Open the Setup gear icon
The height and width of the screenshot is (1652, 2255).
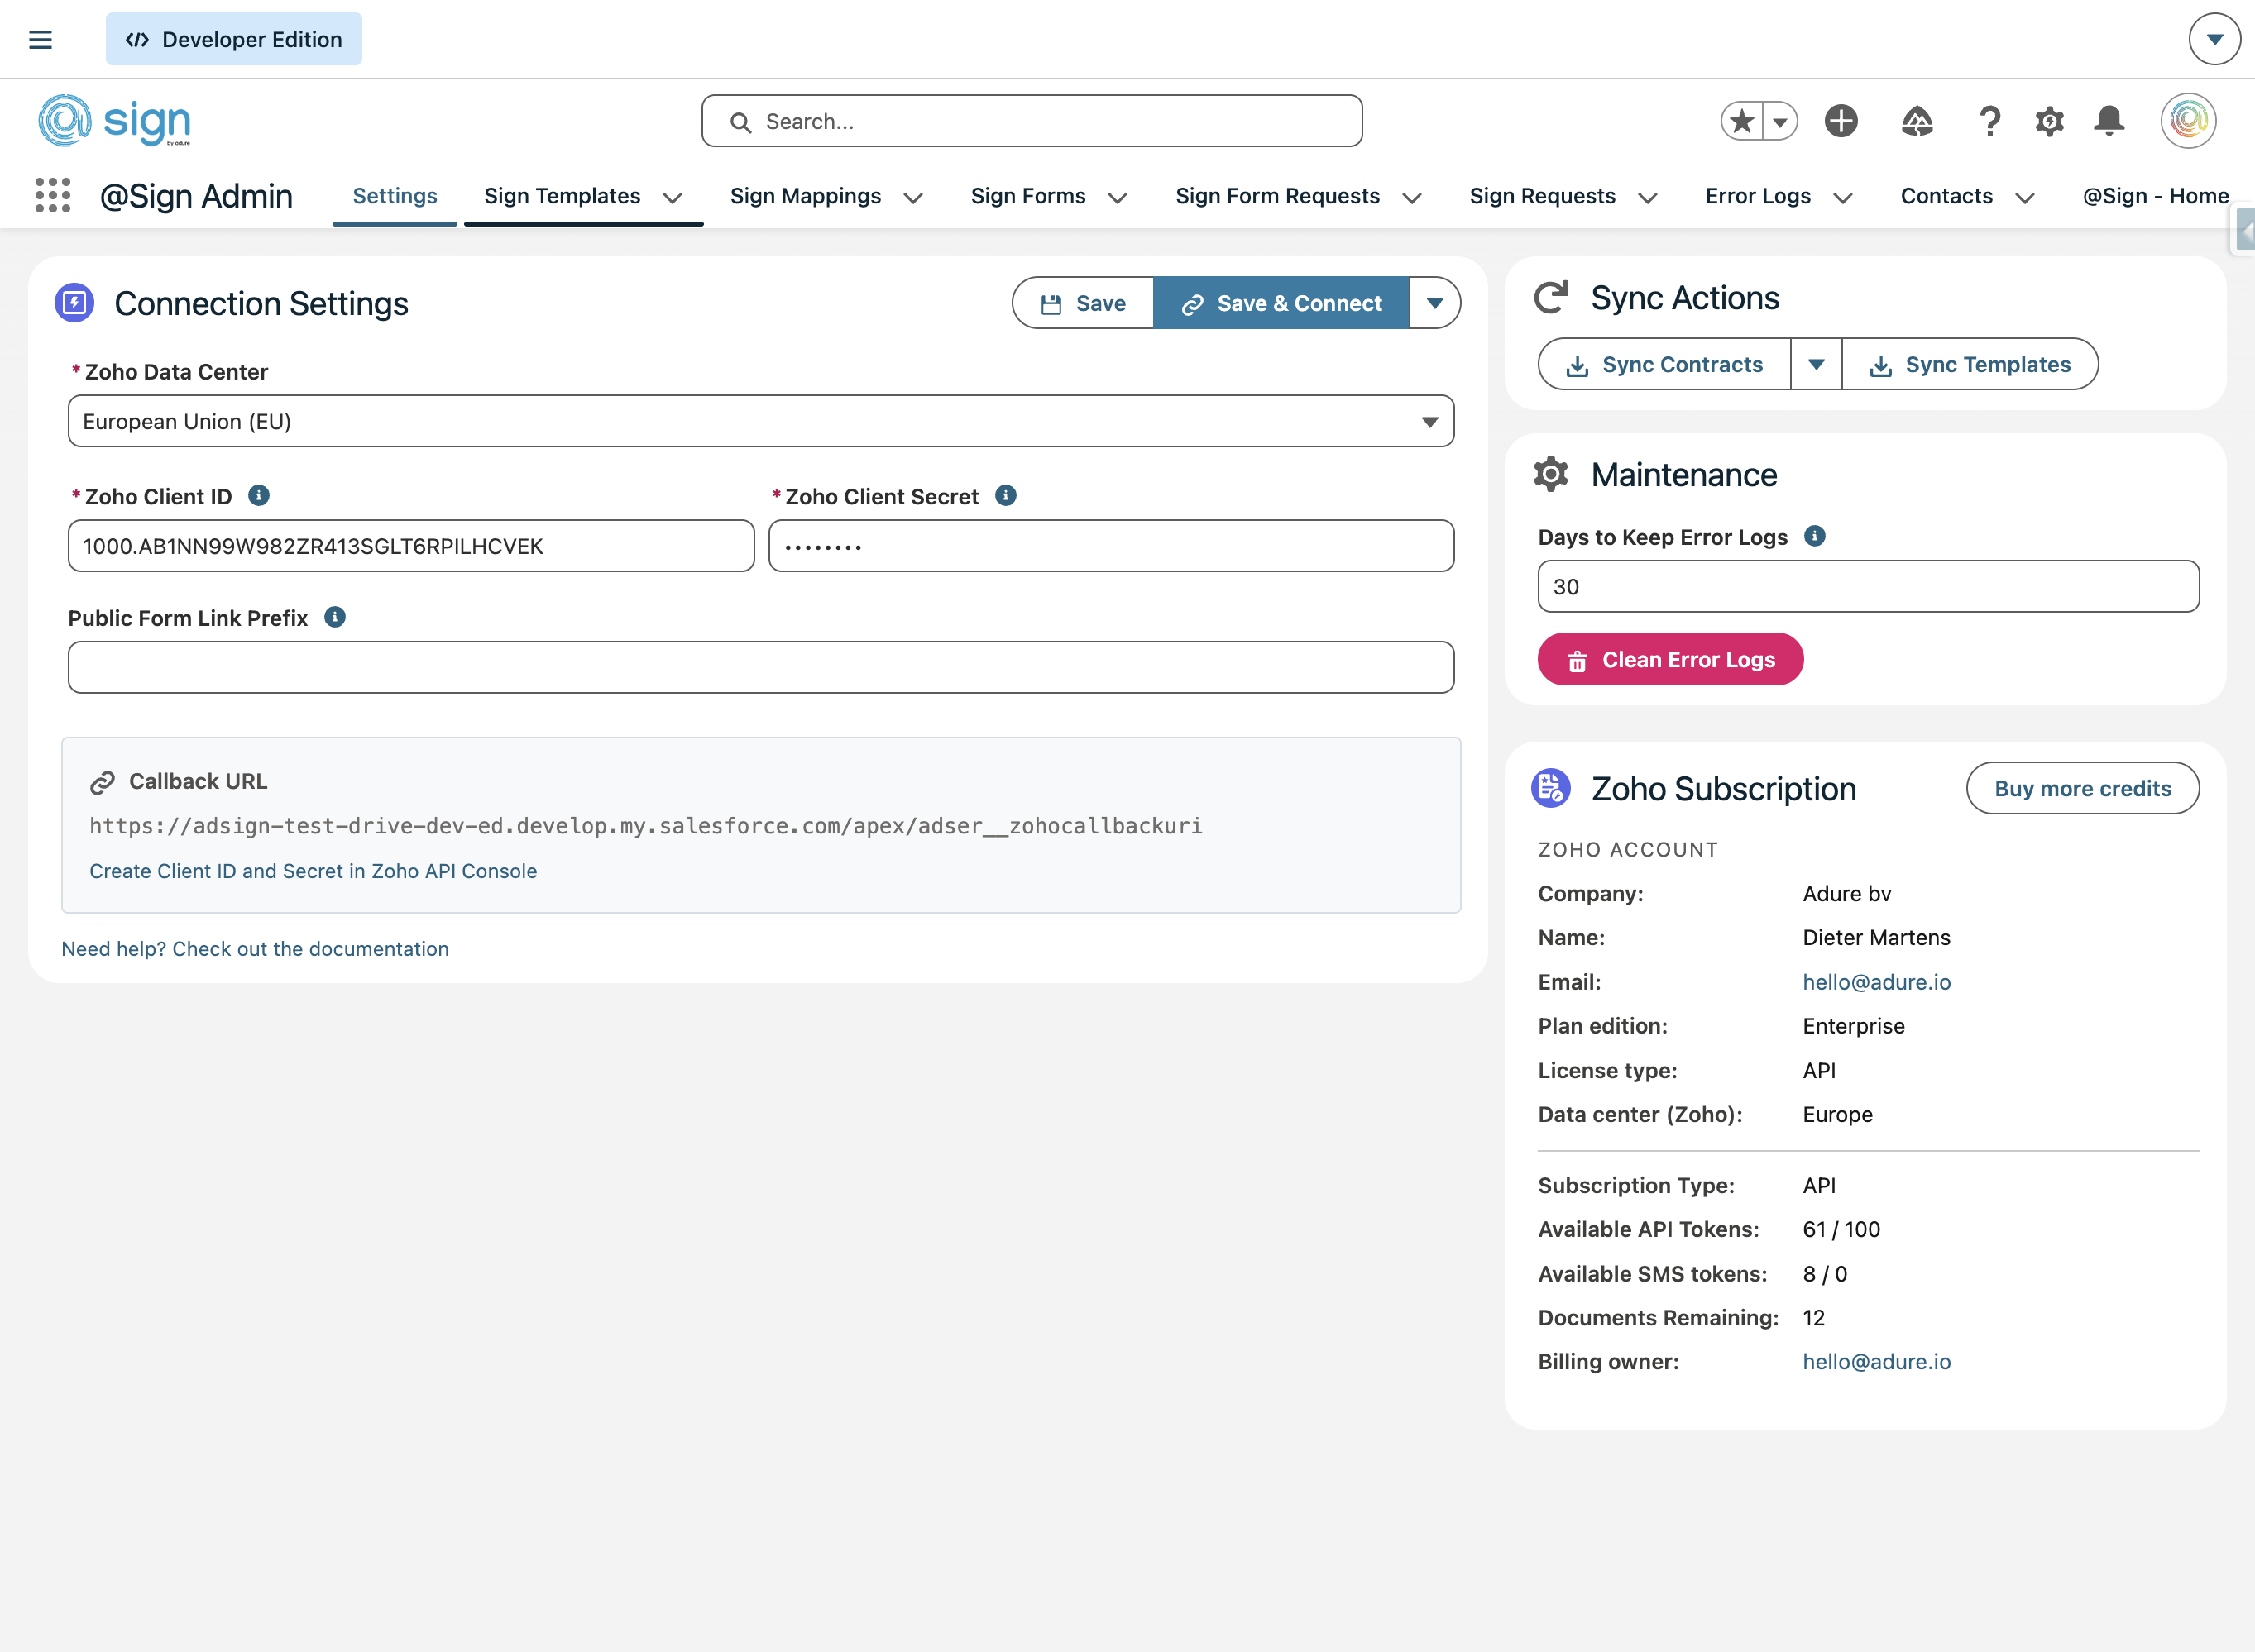click(x=2049, y=121)
